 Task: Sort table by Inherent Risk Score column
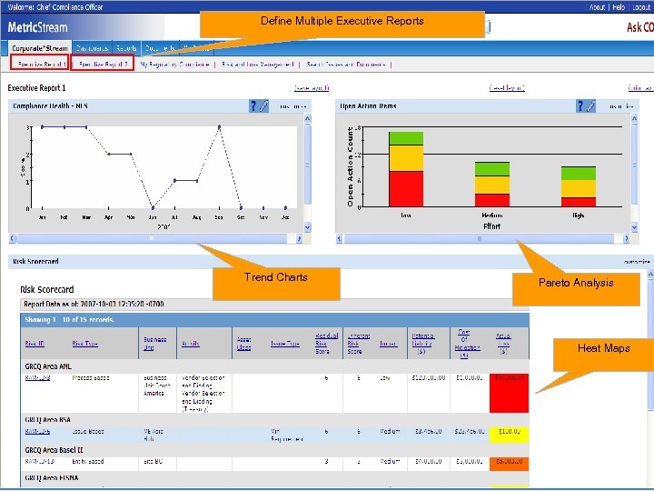pos(358,344)
